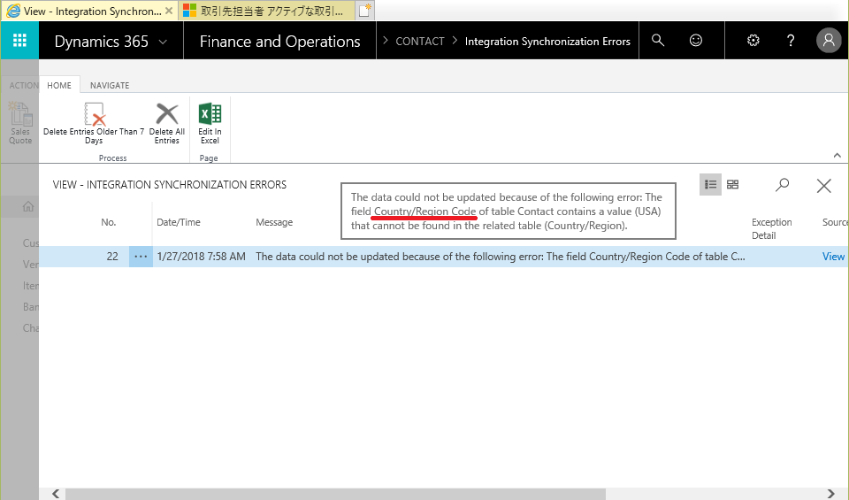The image size is (849, 500).
Task: Click the View link in Source column
Action: coord(833,257)
